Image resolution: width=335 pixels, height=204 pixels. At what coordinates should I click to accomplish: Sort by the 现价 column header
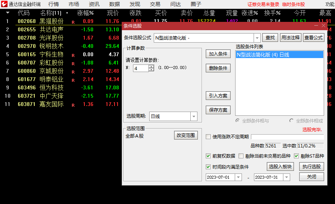click(113, 13)
